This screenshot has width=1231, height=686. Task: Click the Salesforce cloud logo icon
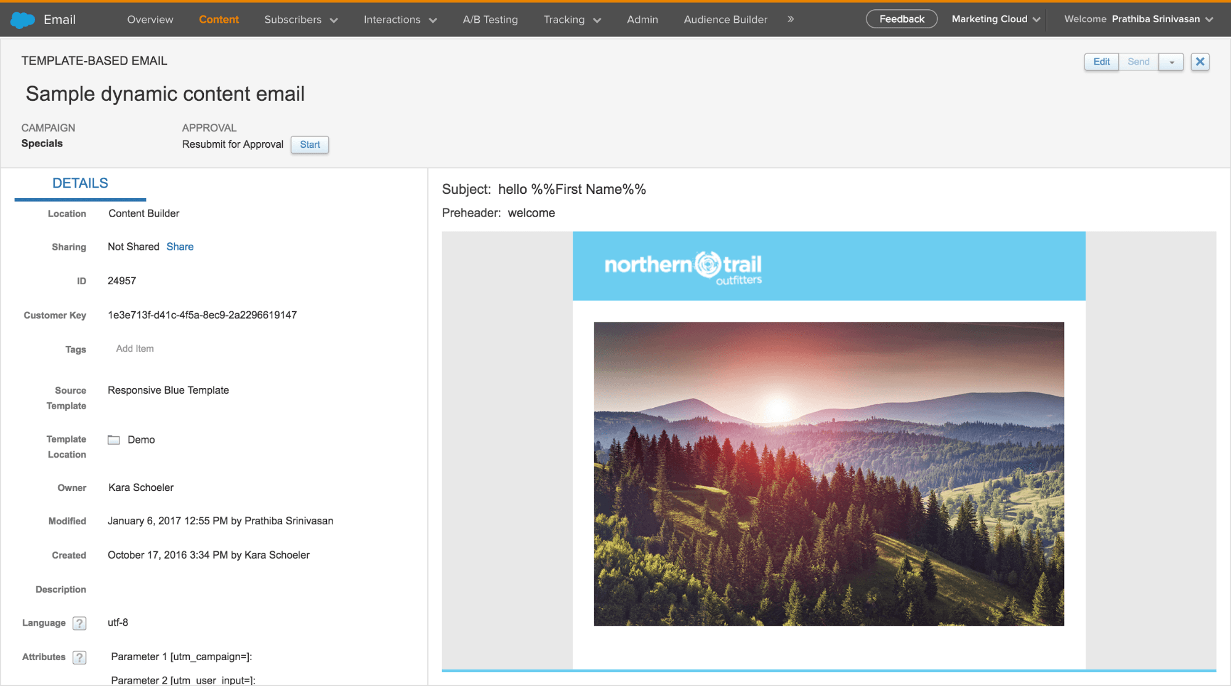(x=23, y=20)
